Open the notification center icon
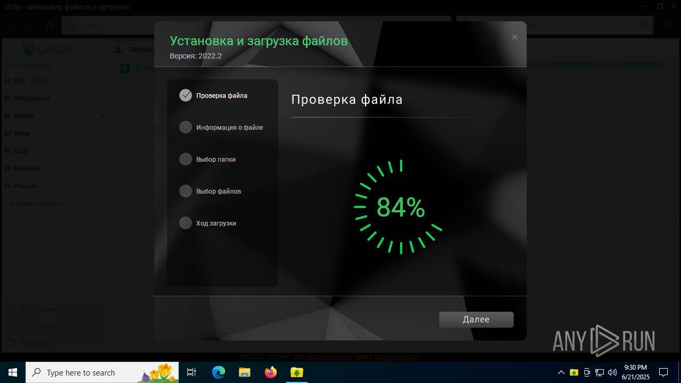 [x=663, y=372]
